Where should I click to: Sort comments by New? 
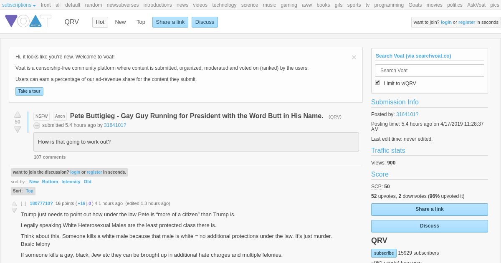[34, 182]
